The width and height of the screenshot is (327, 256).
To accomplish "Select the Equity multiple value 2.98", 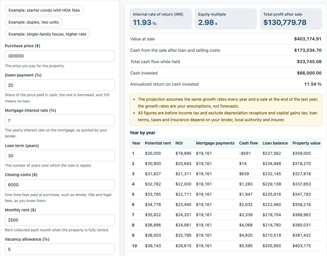I will [x=206, y=22].
